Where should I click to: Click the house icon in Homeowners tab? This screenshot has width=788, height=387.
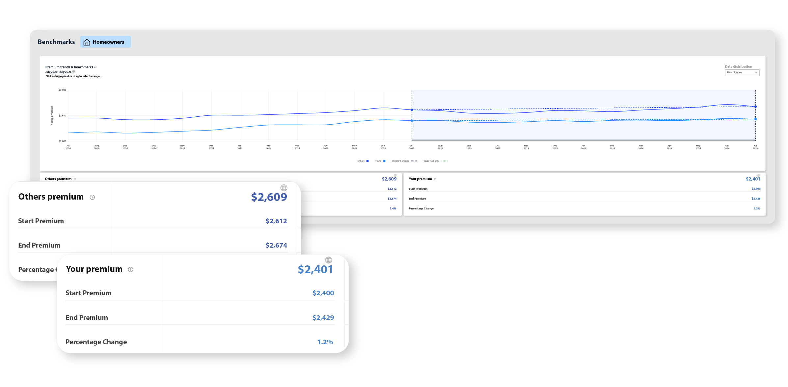87,42
